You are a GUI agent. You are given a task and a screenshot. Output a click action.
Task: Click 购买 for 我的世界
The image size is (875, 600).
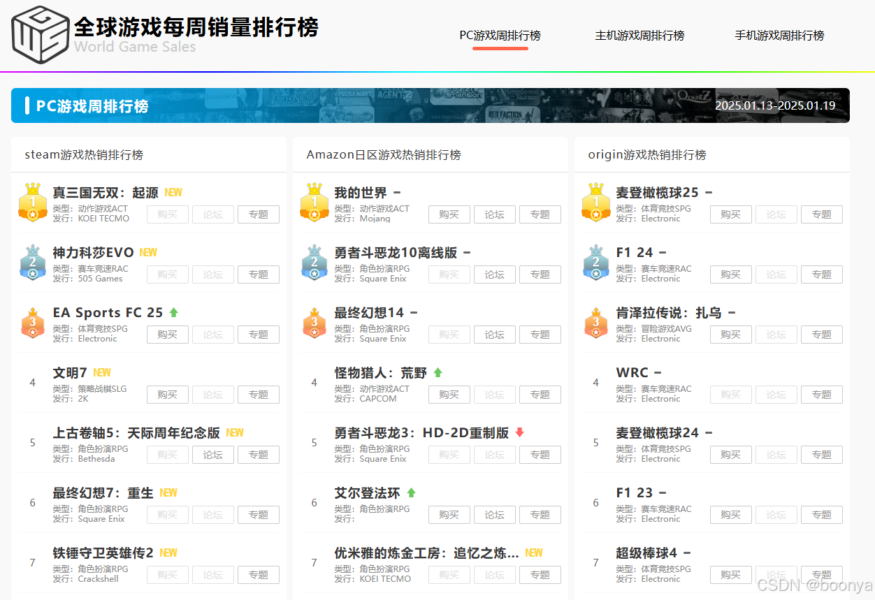pos(449,214)
